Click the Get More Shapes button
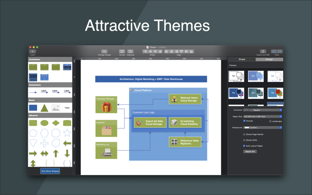The width and height of the screenshot is (312, 195). point(50,171)
